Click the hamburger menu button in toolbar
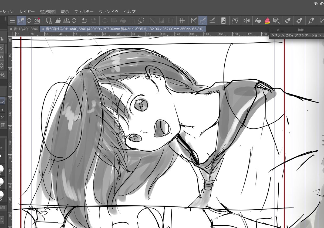This screenshot has height=228, width=324. tap(12, 21)
